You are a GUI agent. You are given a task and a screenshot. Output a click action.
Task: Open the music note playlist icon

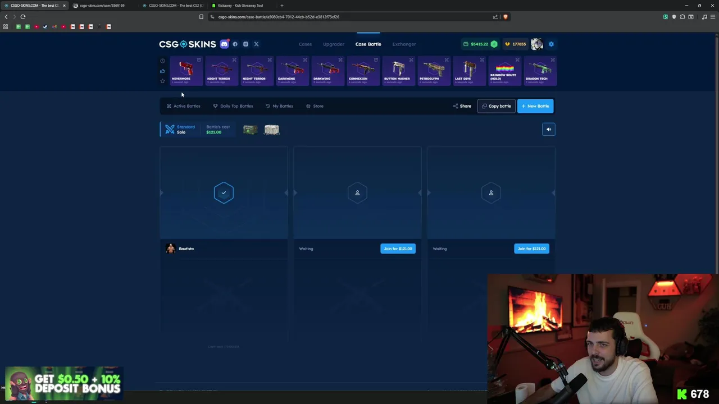704,17
